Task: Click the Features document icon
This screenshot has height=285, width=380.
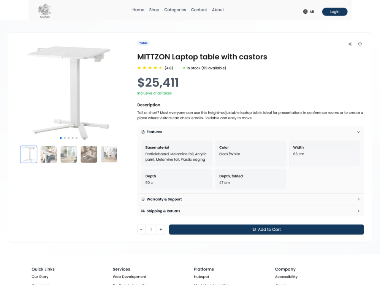Action: (x=143, y=132)
